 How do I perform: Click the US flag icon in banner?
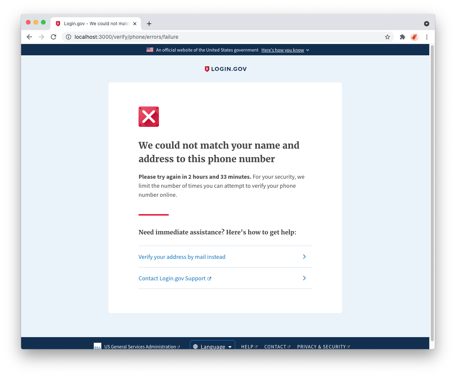[150, 50]
